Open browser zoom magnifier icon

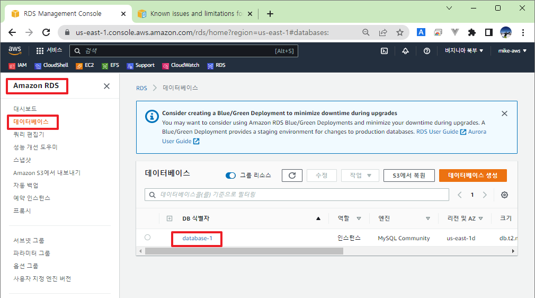(x=366, y=32)
